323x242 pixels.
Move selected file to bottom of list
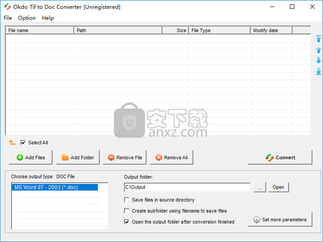tap(319, 71)
